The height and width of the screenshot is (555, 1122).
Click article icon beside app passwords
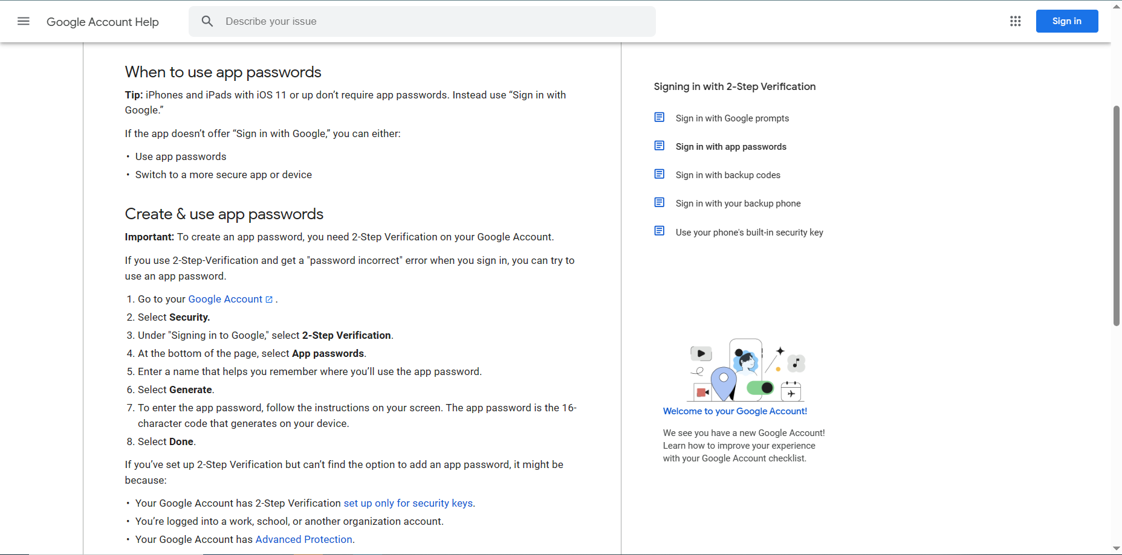click(x=660, y=146)
